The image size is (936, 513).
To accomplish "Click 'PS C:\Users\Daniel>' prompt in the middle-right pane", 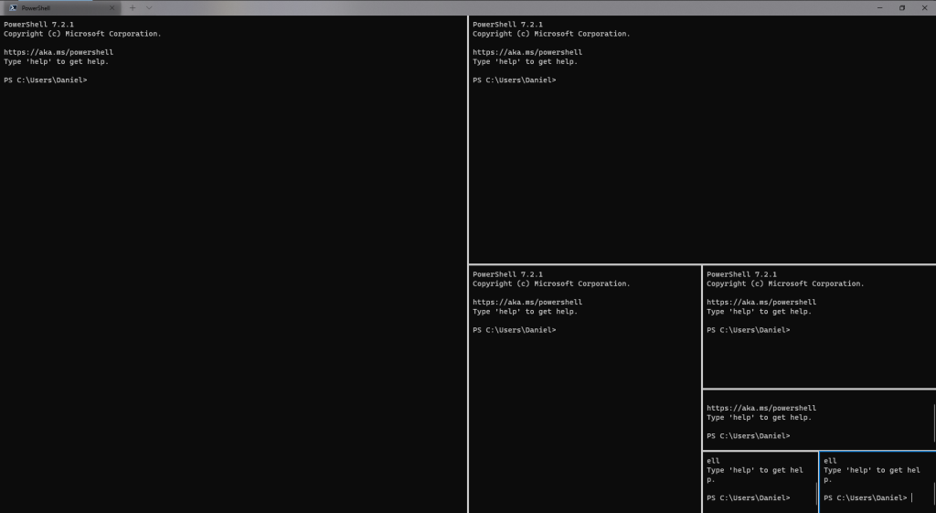I will tap(749, 330).
